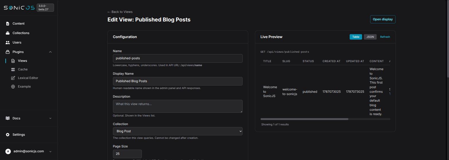Click the preview table horizontal scrollbar
This screenshot has width=449, height=160.
click(304, 119)
